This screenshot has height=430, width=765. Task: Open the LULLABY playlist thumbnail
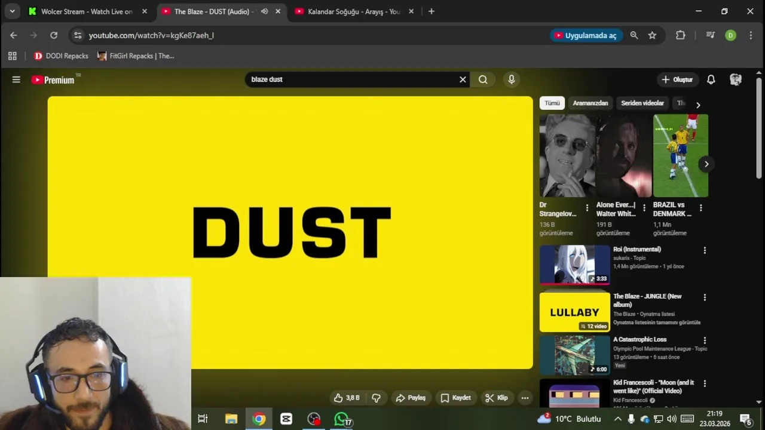click(574, 312)
